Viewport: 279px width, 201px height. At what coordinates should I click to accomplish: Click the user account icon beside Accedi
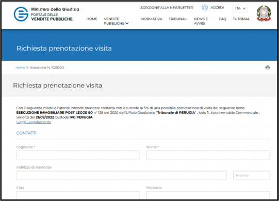[x=205, y=8]
